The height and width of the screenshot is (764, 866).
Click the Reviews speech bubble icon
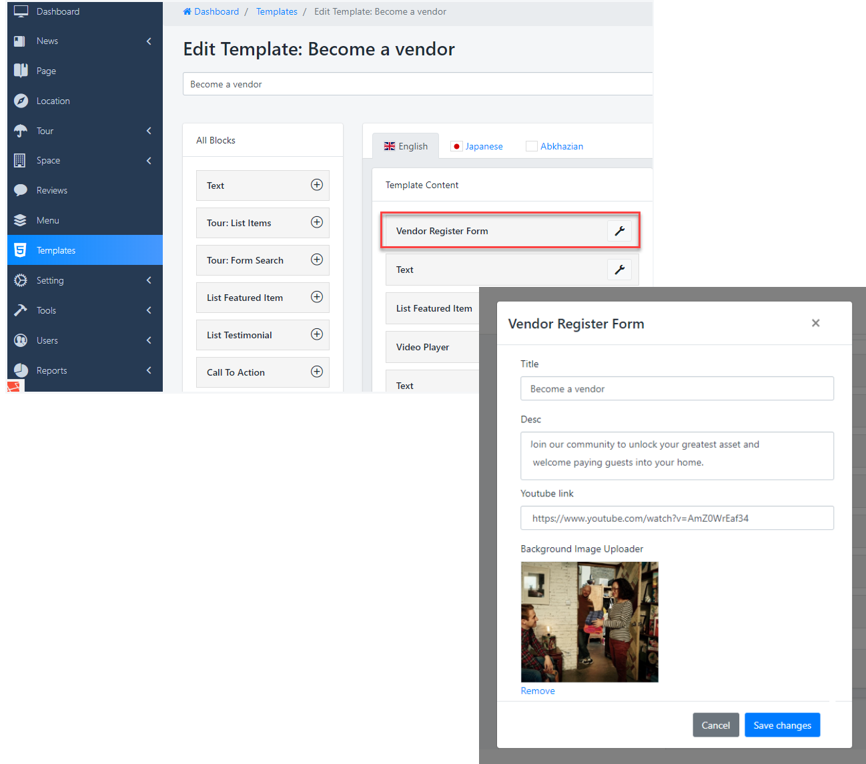click(21, 190)
